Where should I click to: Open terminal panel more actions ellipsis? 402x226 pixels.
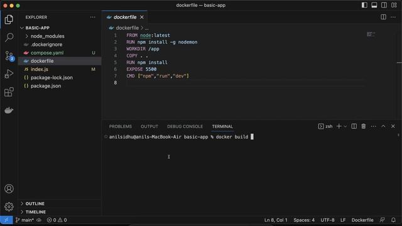tap(373, 126)
